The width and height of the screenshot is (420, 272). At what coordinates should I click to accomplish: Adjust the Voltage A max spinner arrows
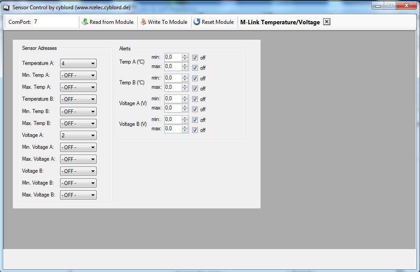click(x=185, y=108)
